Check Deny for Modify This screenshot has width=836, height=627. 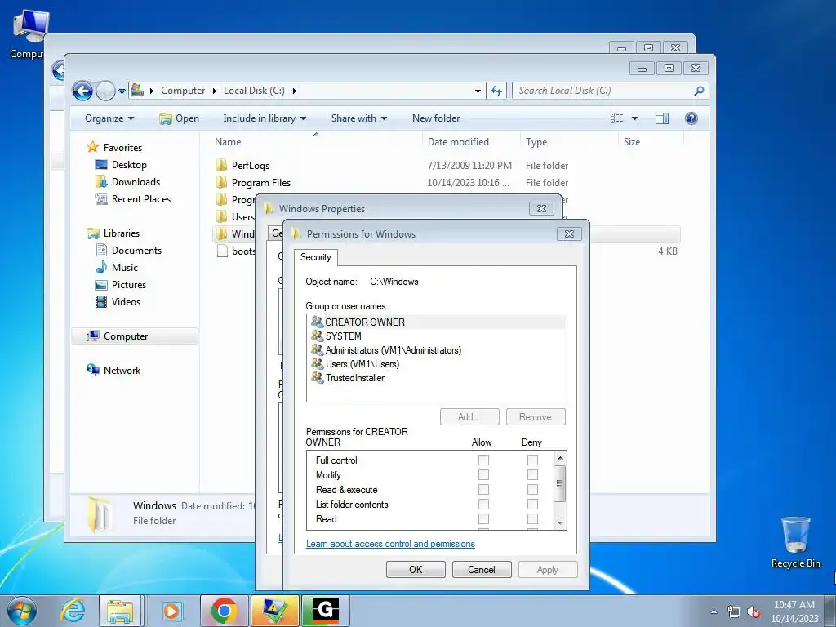(532, 474)
